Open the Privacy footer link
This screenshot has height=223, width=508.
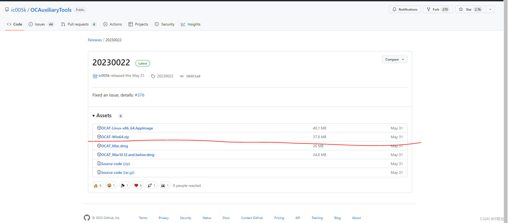tap(164, 218)
